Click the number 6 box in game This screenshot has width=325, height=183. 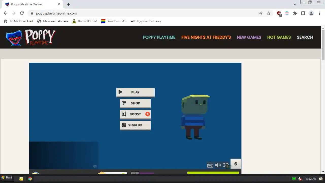click(x=236, y=164)
